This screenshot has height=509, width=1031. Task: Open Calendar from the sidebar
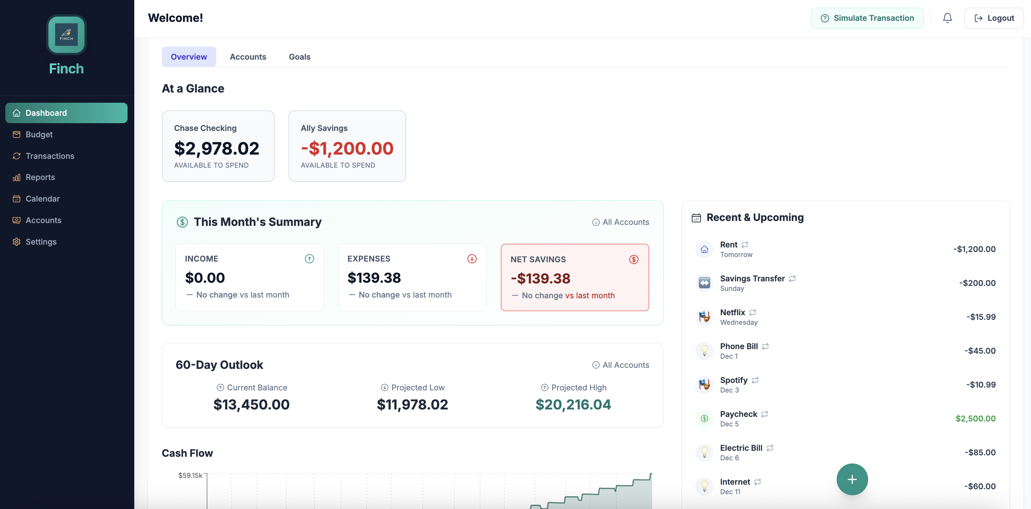(x=42, y=199)
